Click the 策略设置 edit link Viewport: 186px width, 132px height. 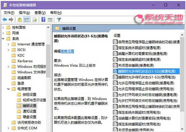pos(67,51)
